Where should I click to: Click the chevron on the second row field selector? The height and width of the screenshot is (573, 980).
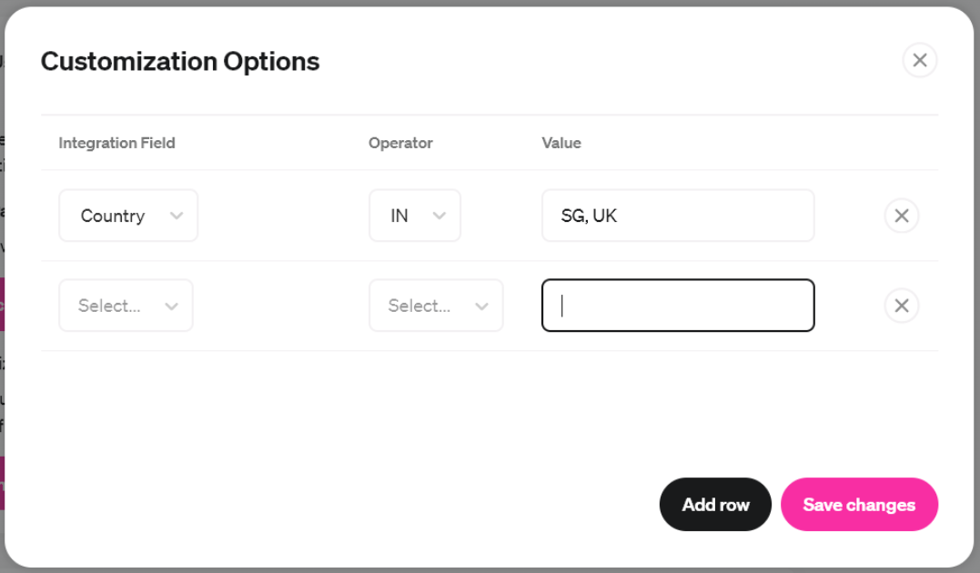click(x=173, y=306)
